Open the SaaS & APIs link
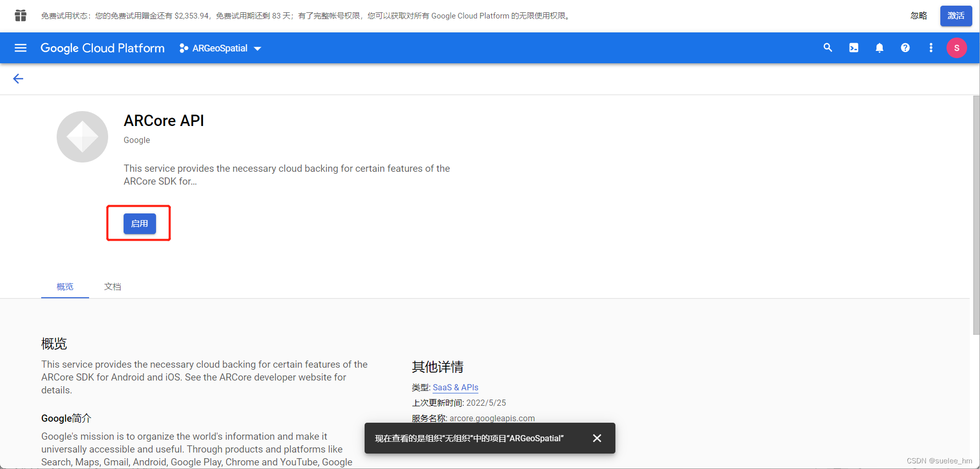Viewport: 980px width, 469px height. coord(455,387)
